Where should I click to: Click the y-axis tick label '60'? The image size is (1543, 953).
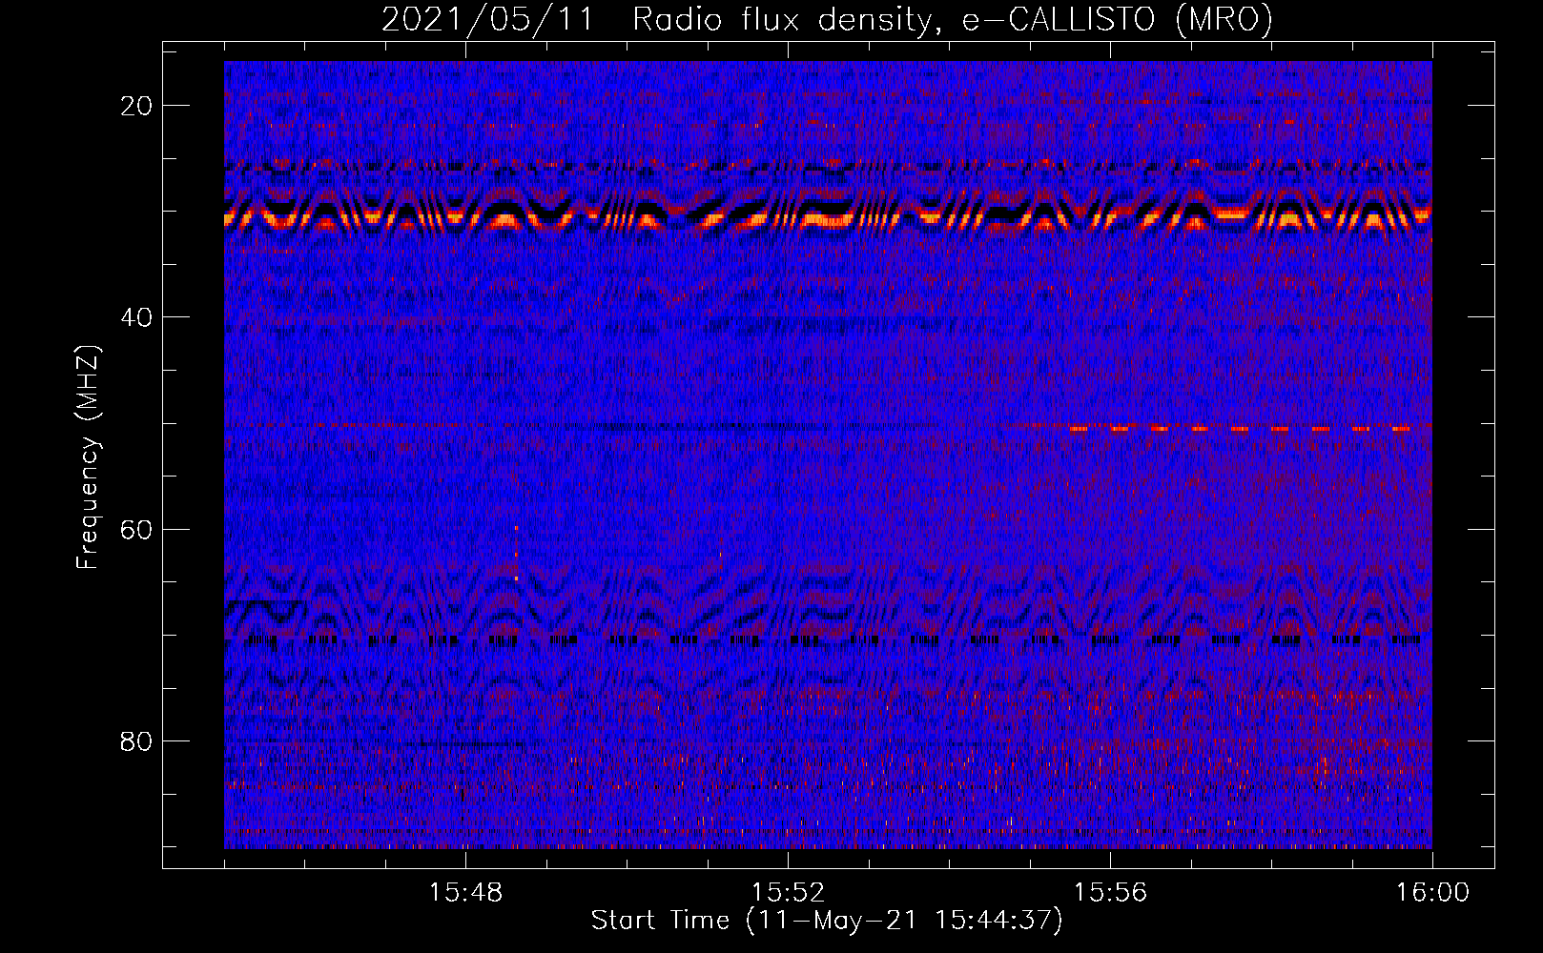coord(136,530)
